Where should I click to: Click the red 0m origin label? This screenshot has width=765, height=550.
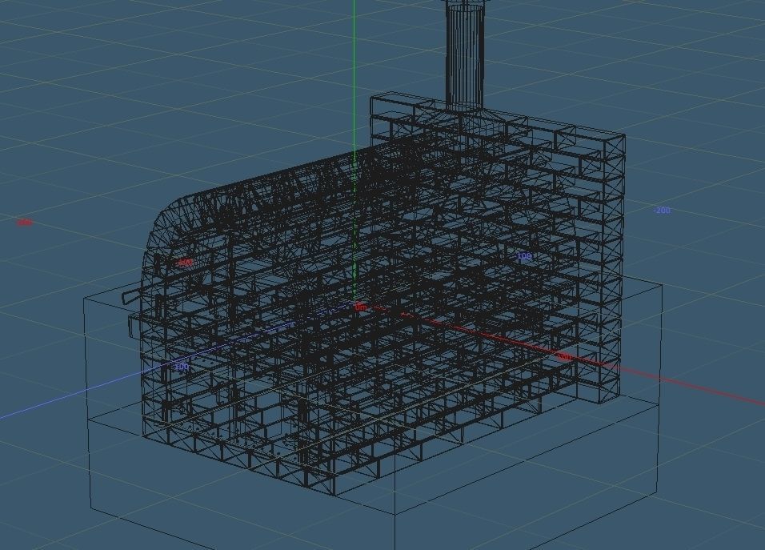[x=360, y=307]
